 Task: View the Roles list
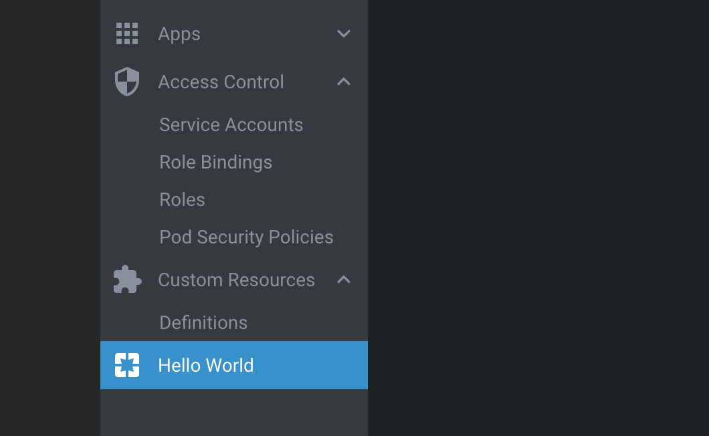pyautogui.click(x=182, y=199)
